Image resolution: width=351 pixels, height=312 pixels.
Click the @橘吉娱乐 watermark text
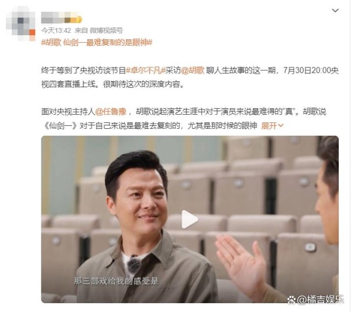point(320,300)
